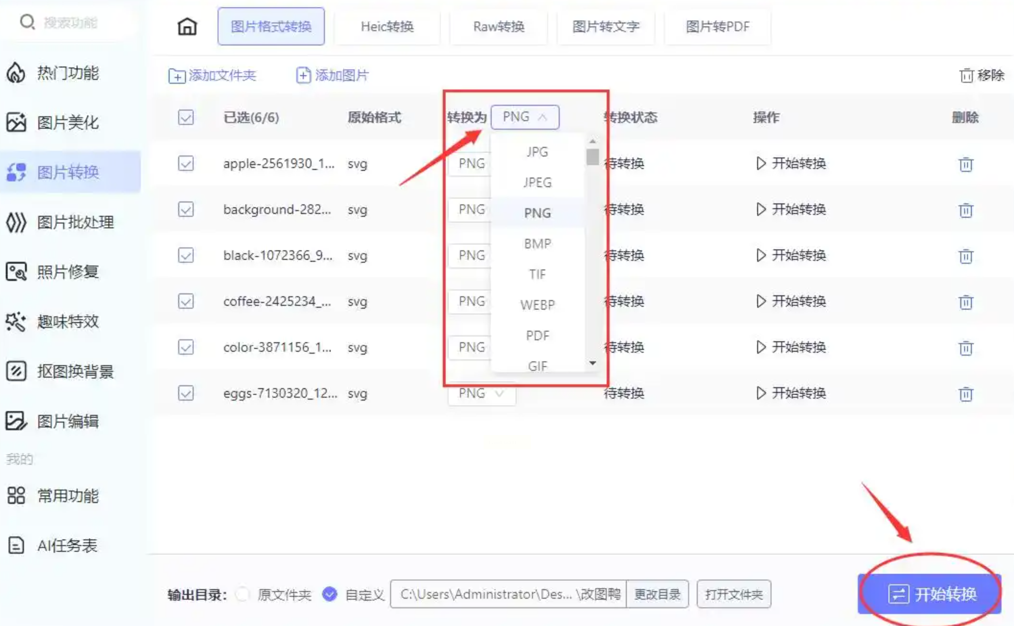Collapse the 转换为 PNG format dropdown
The image size is (1014, 626).
[x=525, y=117]
